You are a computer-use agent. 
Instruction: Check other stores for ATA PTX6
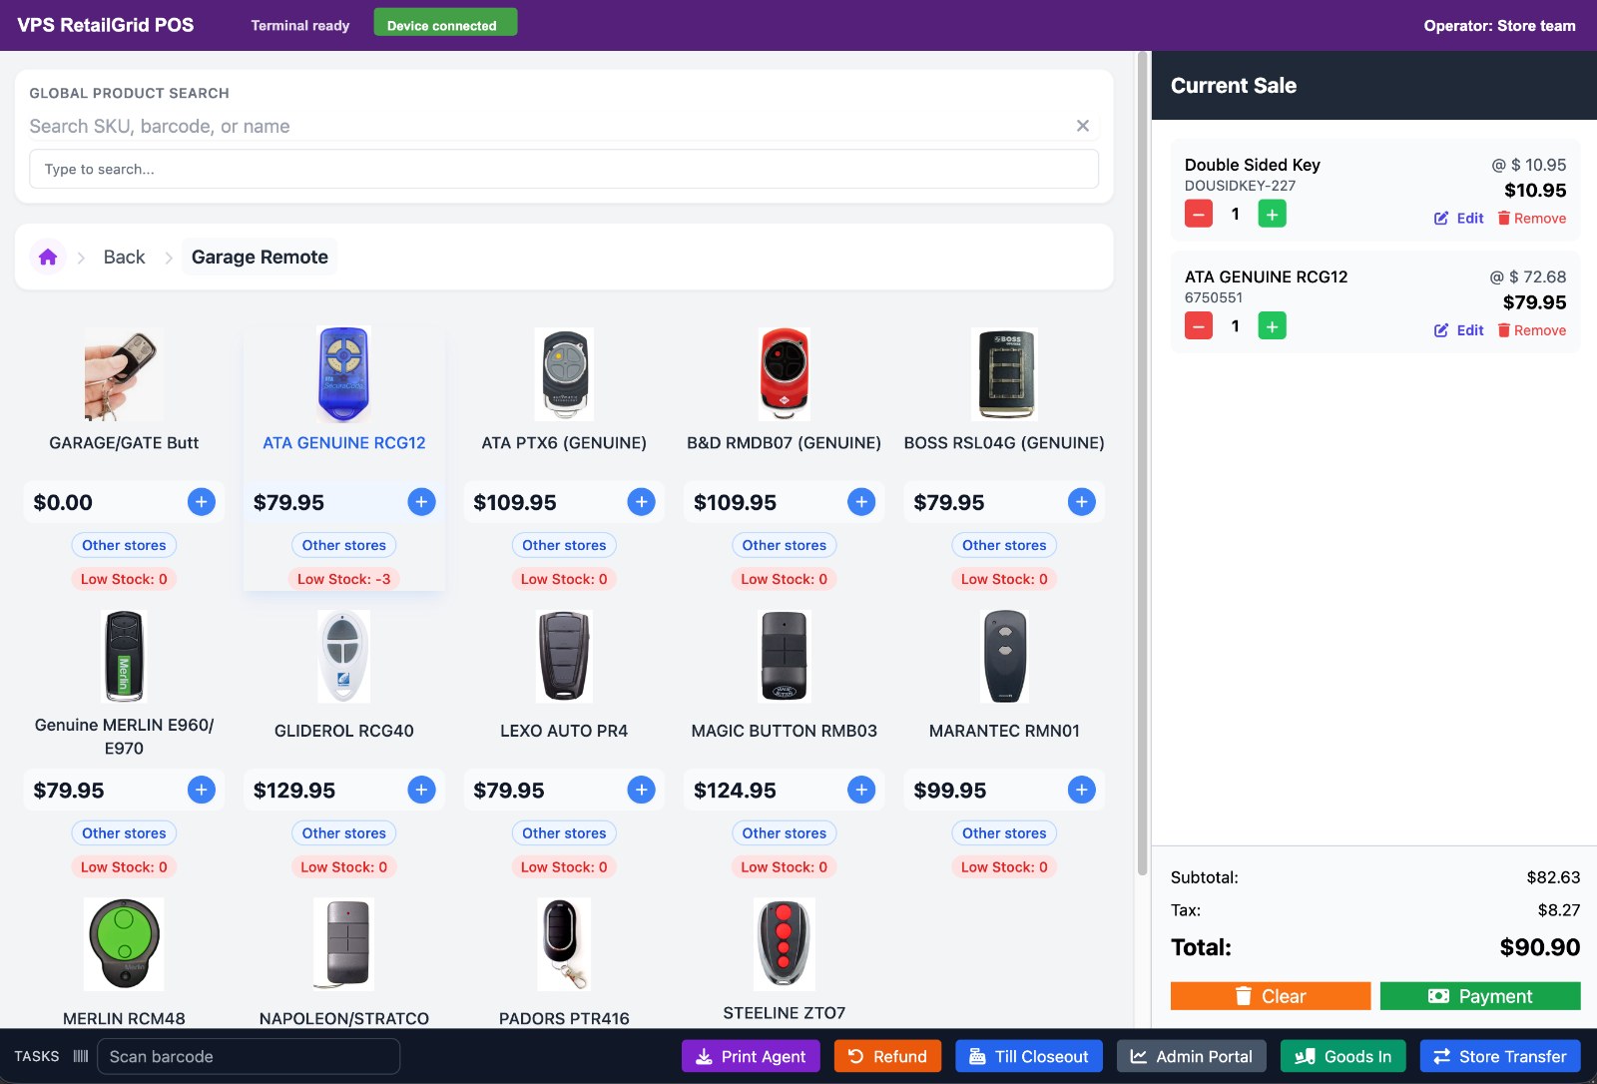click(564, 545)
